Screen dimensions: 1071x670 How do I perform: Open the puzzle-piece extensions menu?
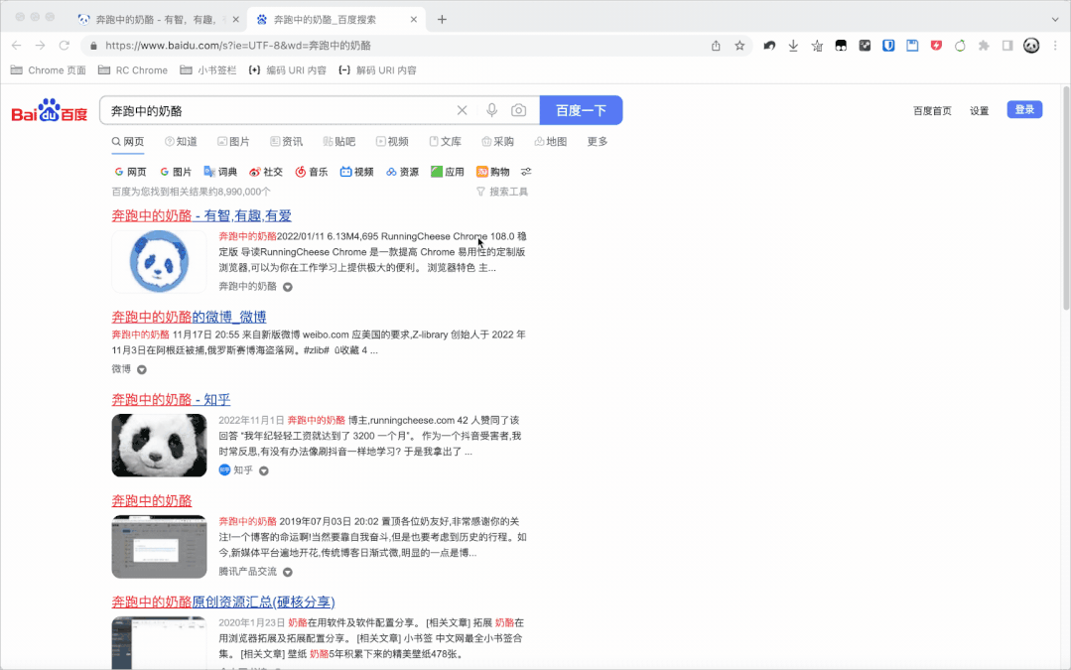tap(984, 46)
